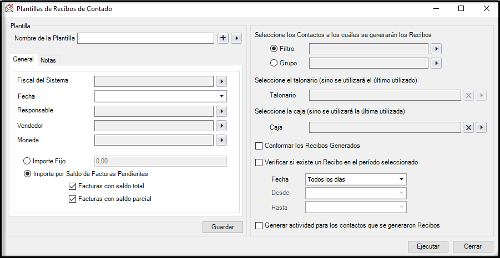Select the General tab
Viewport: 500px width, 258px height.
pyautogui.click(x=23, y=59)
